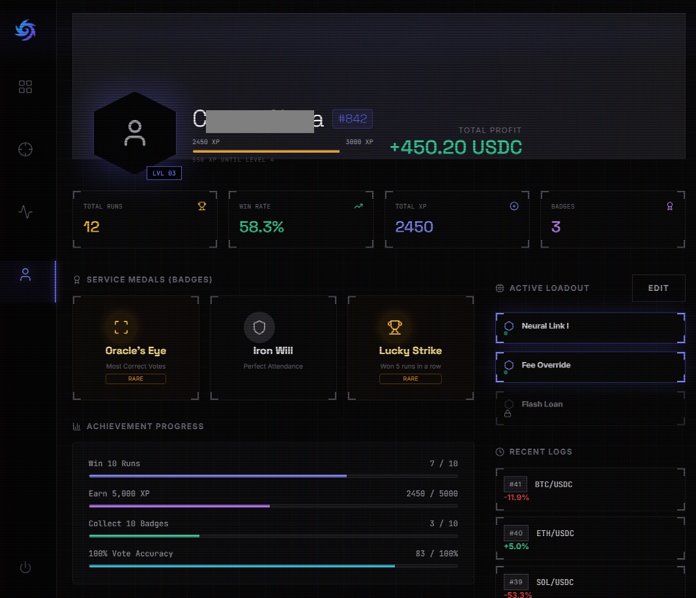Click the lock icon on Flash Loan
696x598 pixels.
click(x=508, y=413)
